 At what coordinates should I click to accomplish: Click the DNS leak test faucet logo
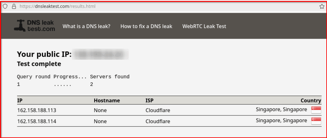[34, 26]
